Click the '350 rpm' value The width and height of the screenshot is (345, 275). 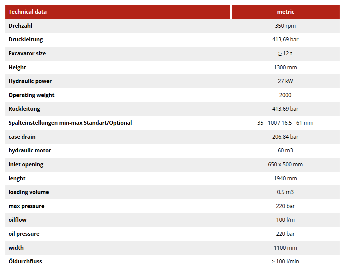click(285, 26)
